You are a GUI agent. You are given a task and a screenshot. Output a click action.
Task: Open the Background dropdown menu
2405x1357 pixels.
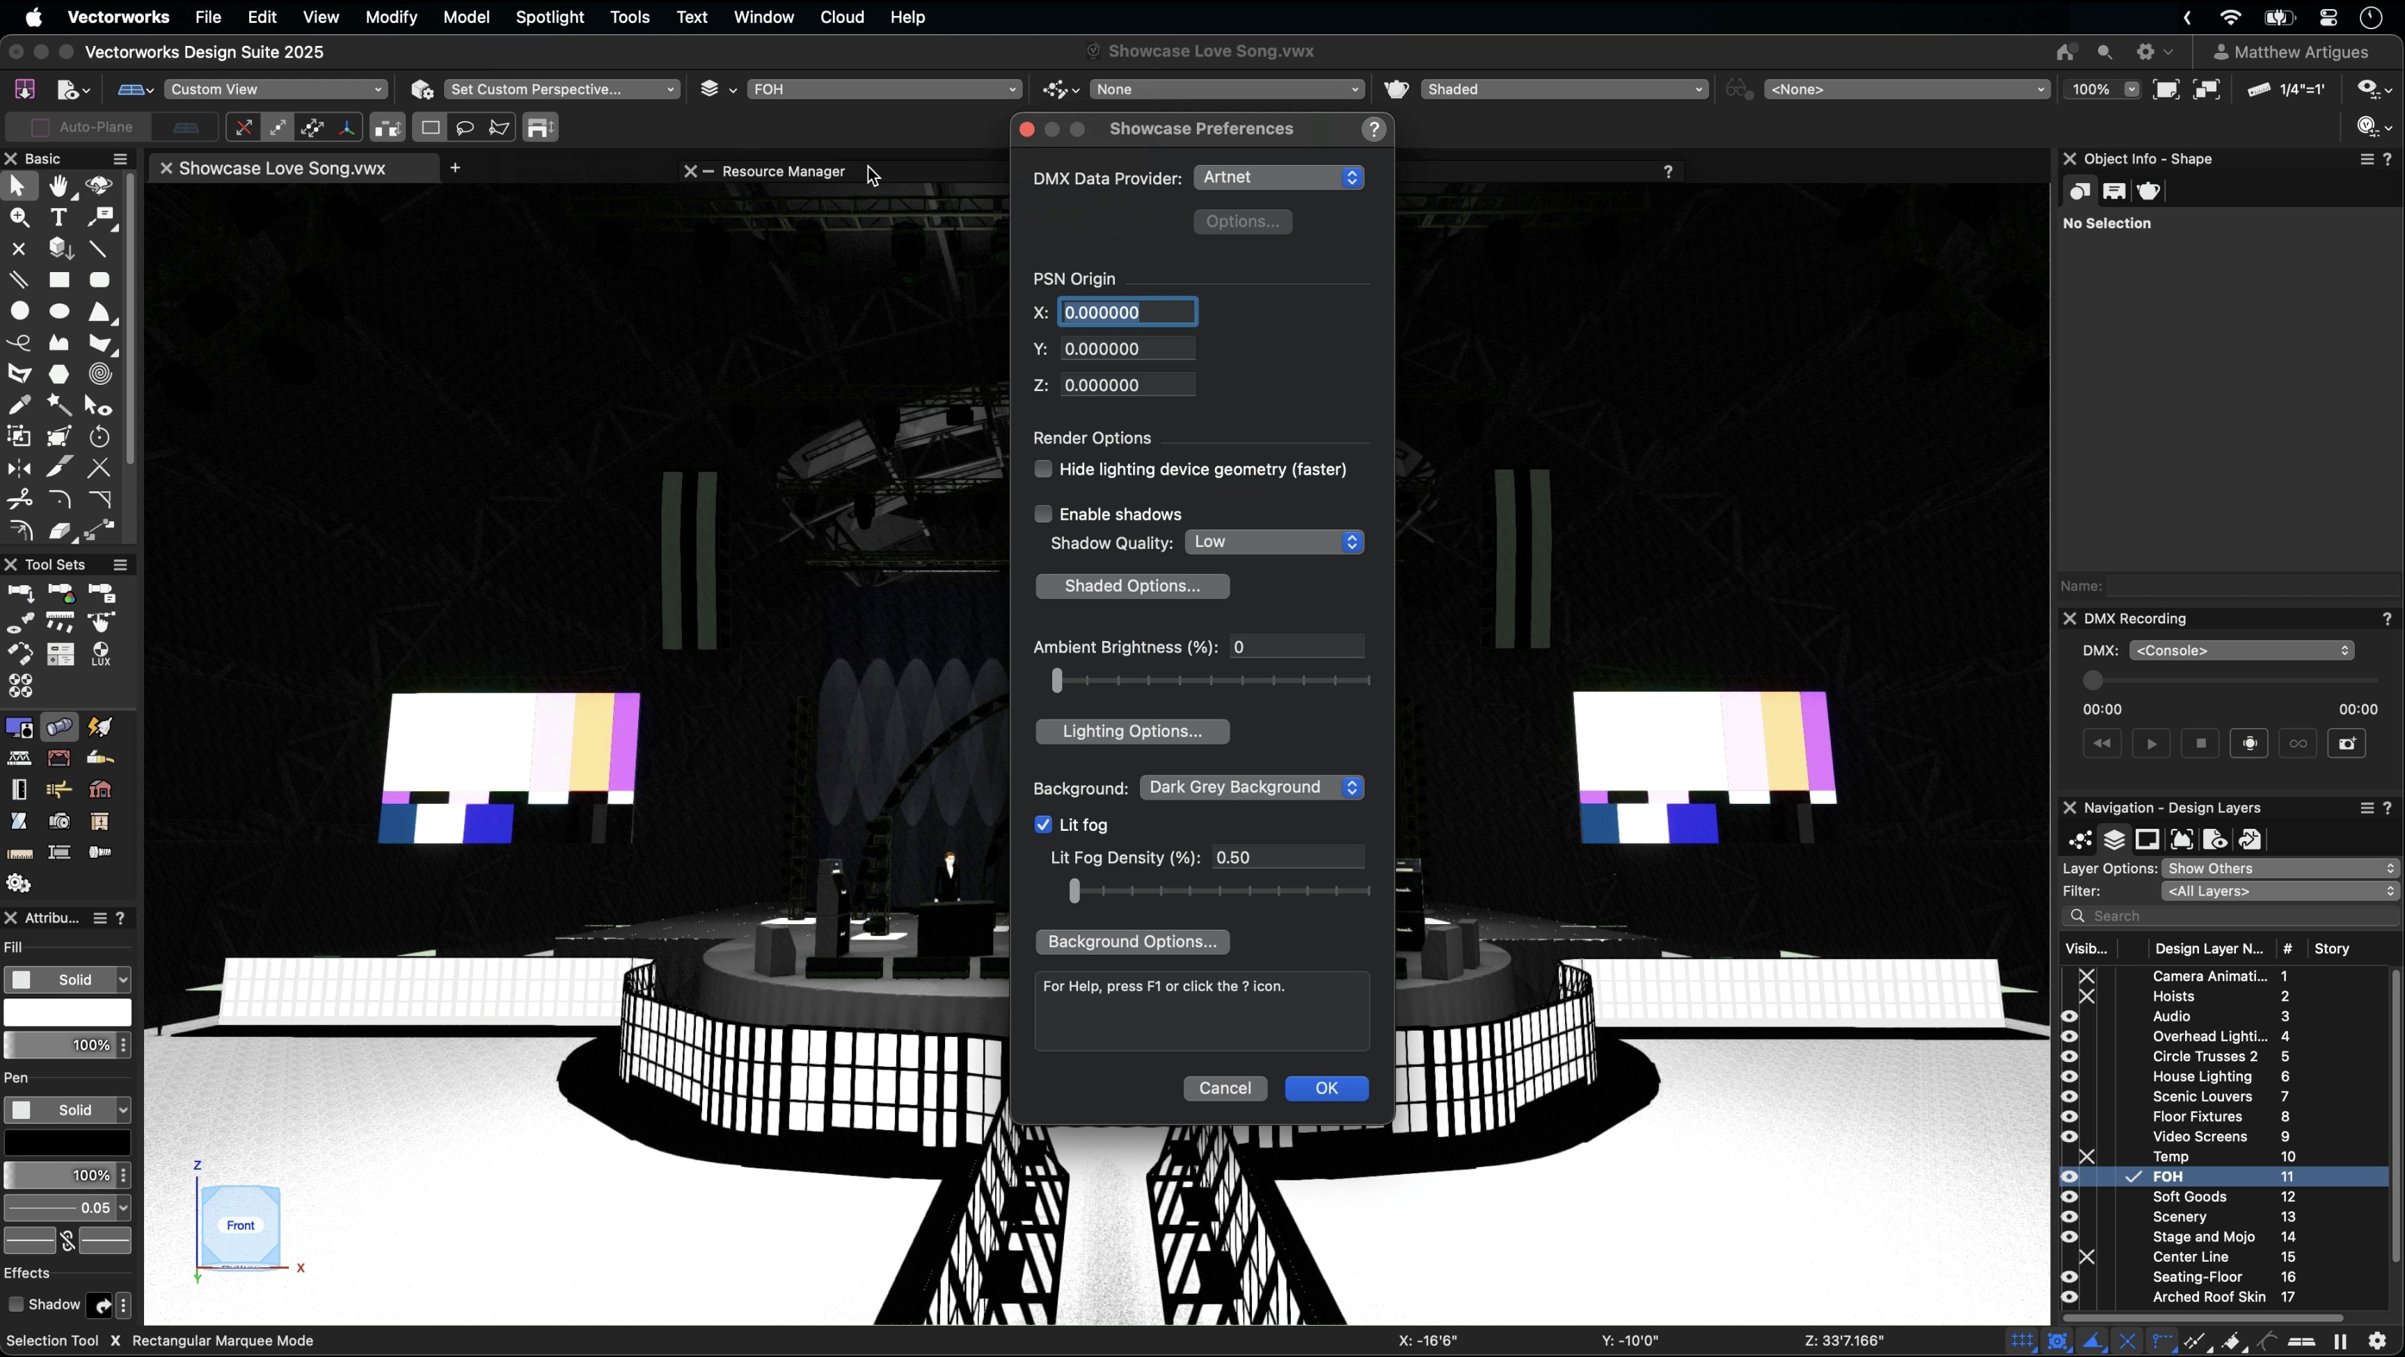click(1251, 787)
